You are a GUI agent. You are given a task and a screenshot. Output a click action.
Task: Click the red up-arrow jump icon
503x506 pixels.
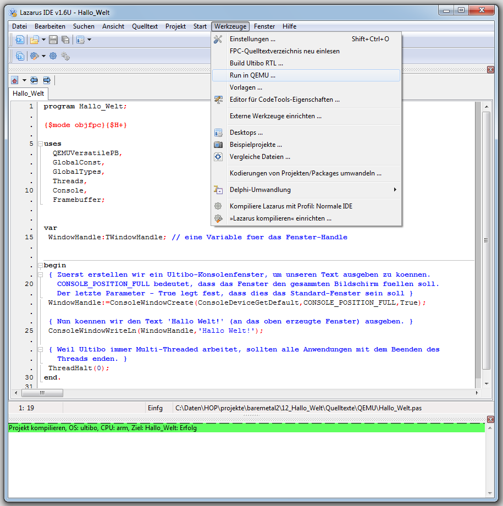(14, 80)
